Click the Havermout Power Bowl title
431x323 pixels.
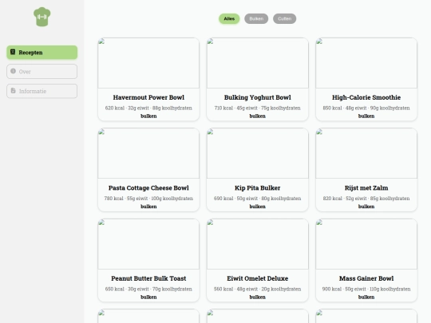click(x=148, y=97)
